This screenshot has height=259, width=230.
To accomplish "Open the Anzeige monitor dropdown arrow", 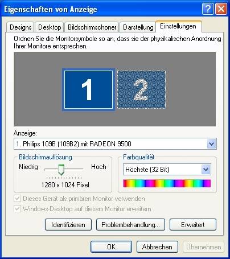I will 211,144.
